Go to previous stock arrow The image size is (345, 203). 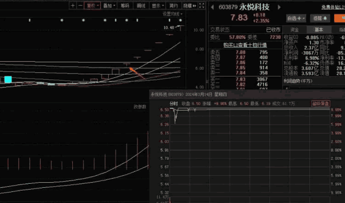point(212,7)
